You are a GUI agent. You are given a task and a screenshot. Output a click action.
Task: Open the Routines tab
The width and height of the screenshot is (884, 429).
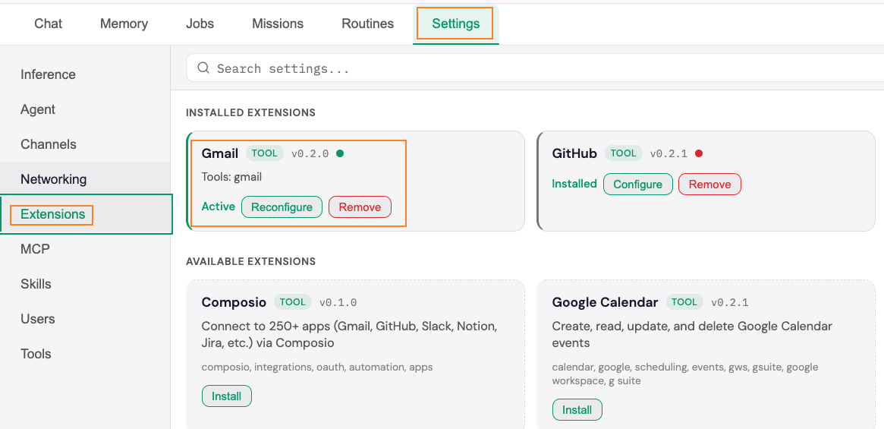(x=367, y=24)
